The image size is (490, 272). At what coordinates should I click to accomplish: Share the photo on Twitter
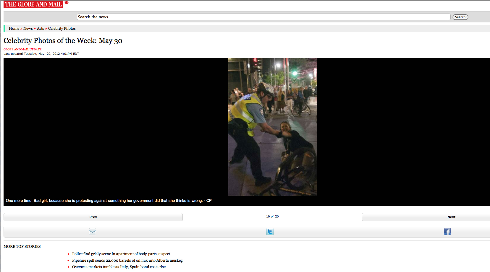pos(270,232)
